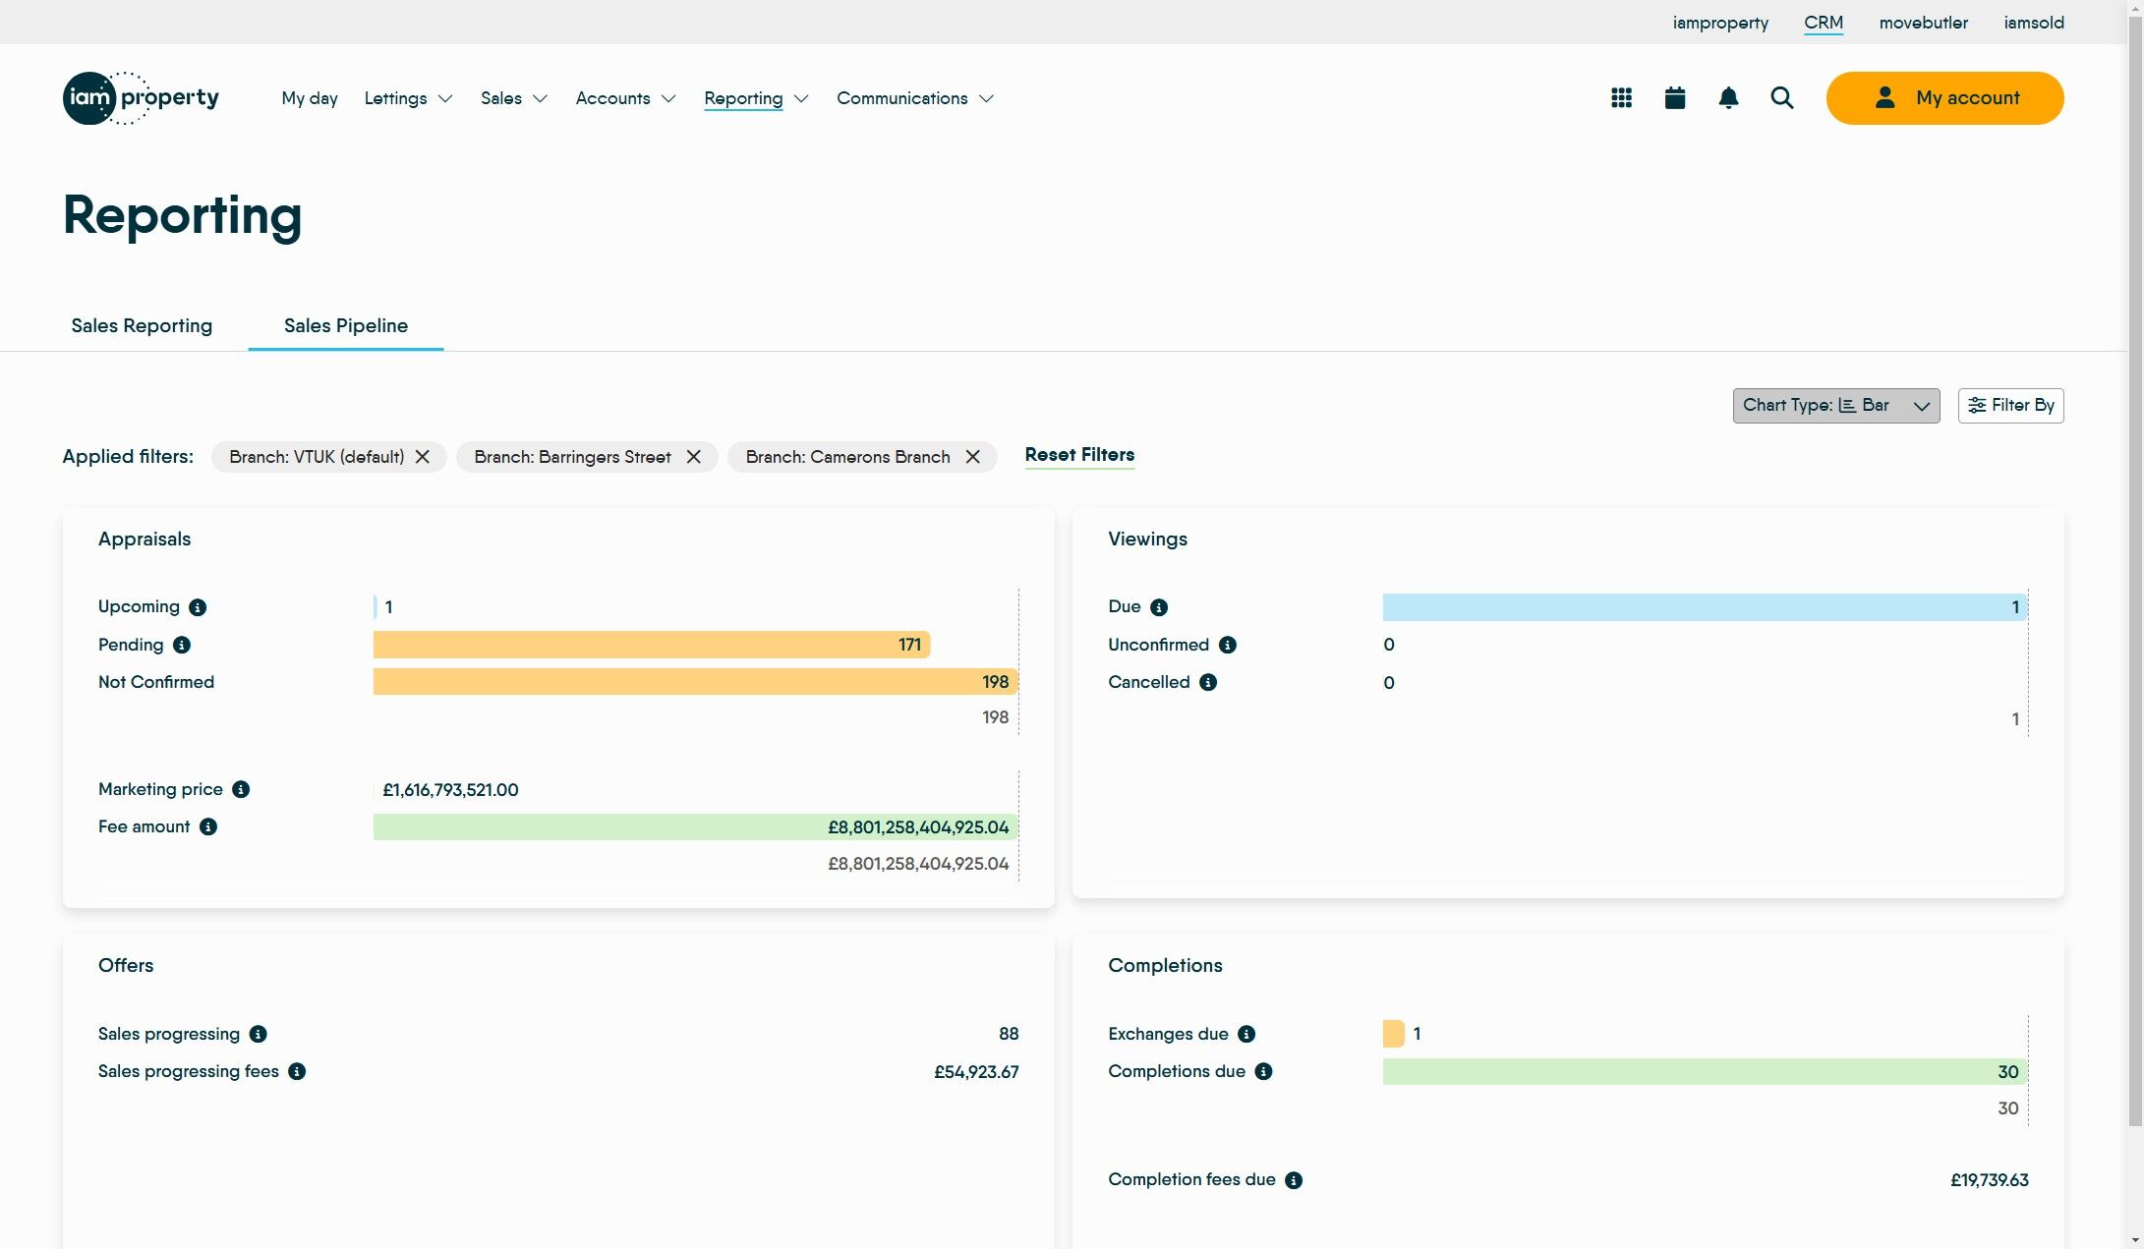
Task: Click info icon next to Exchanges due
Action: pos(1246,1035)
